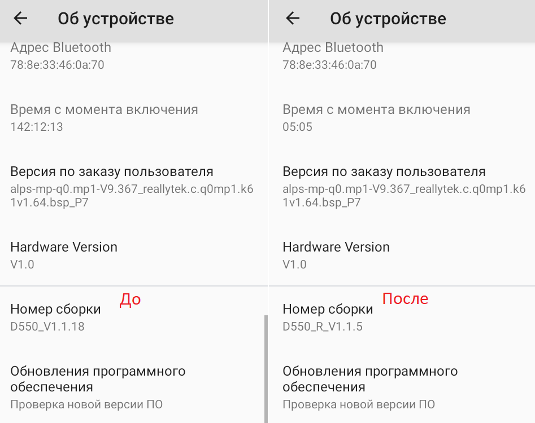Tap "Проверка новой версии ПО" in right screen
Viewport: 535px width, 423px height.
pos(359,404)
